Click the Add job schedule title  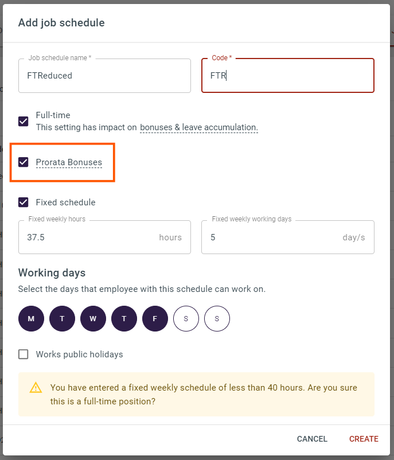pyautogui.click(x=61, y=23)
